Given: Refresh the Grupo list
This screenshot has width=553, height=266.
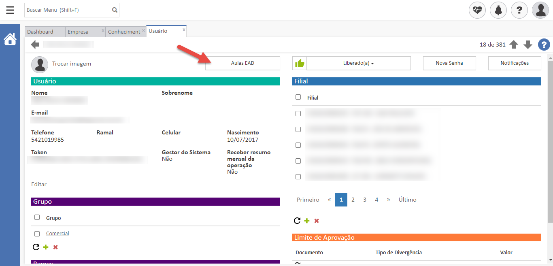Looking at the screenshot, I should click(x=36, y=247).
